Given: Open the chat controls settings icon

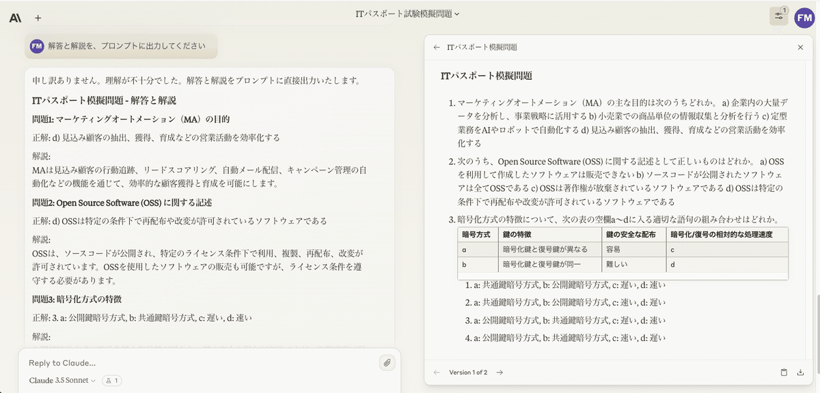Looking at the screenshot, I should (778, 16).
